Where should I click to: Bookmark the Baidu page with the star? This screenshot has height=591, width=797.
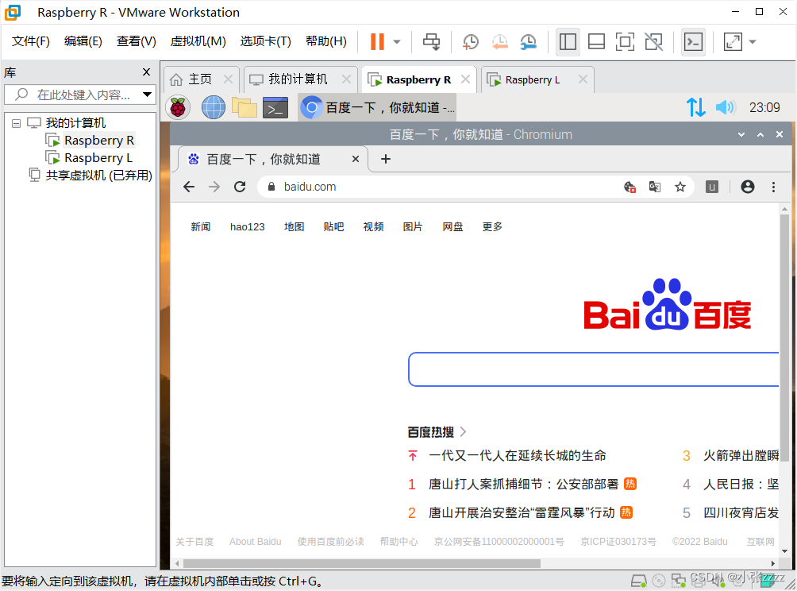(x=680, y=187)
